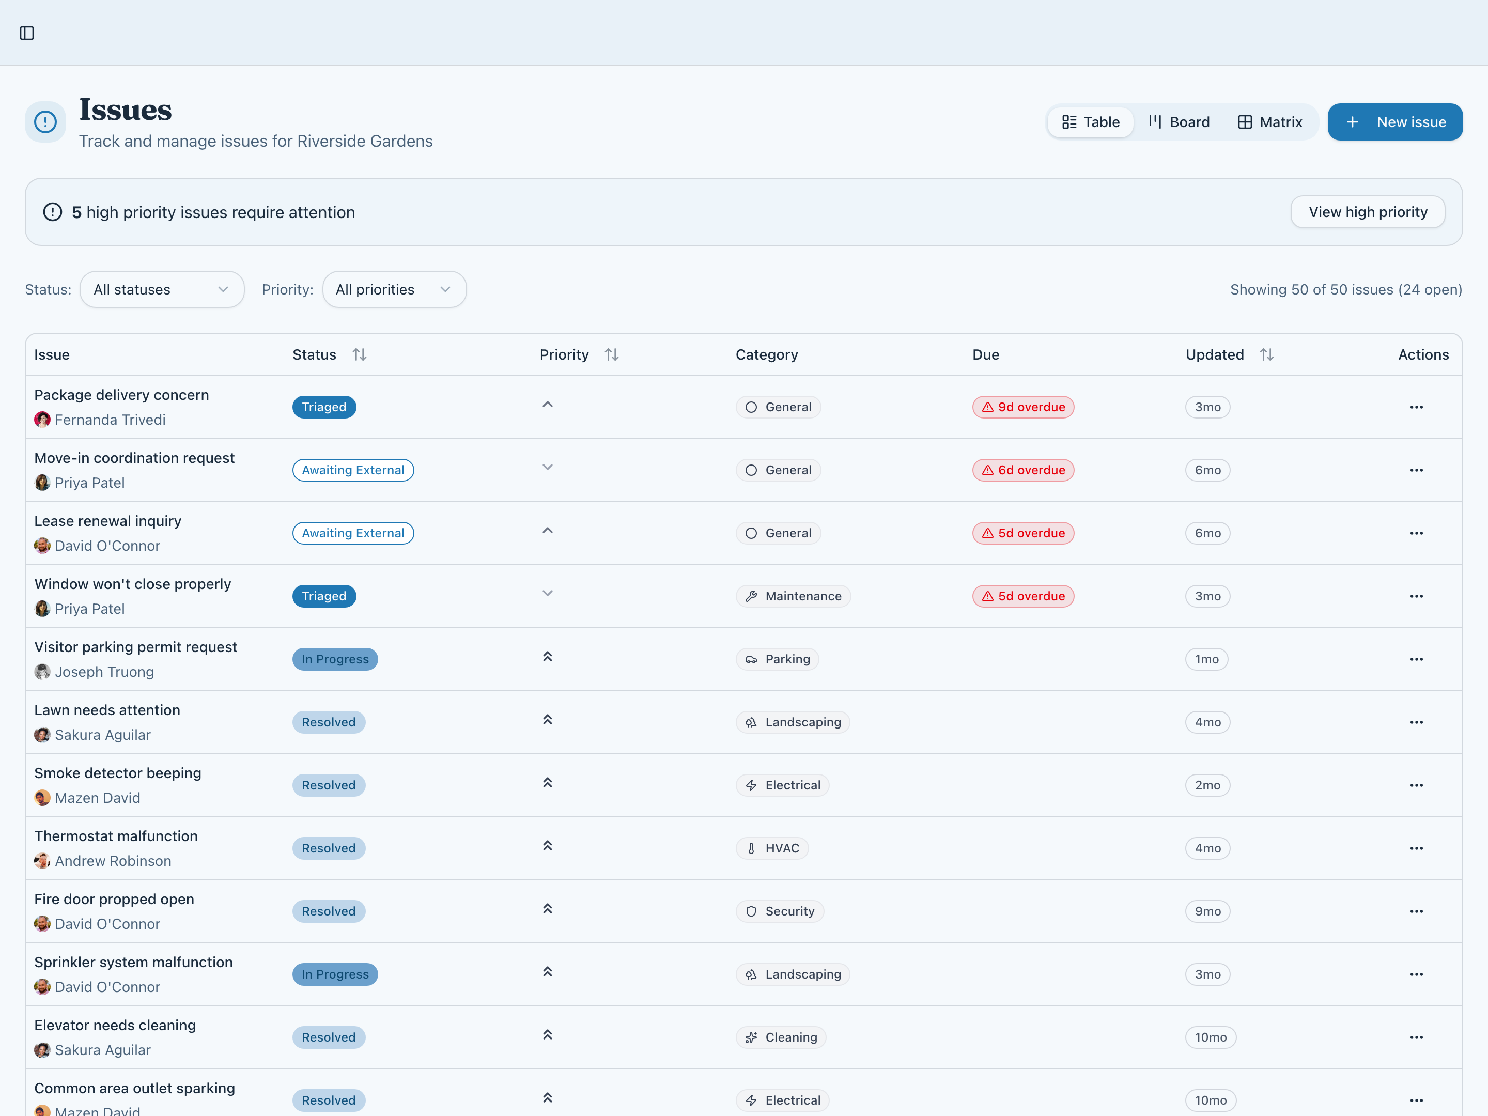Click the Landscaping icon on Sprinkler system row

pos(751,974)
